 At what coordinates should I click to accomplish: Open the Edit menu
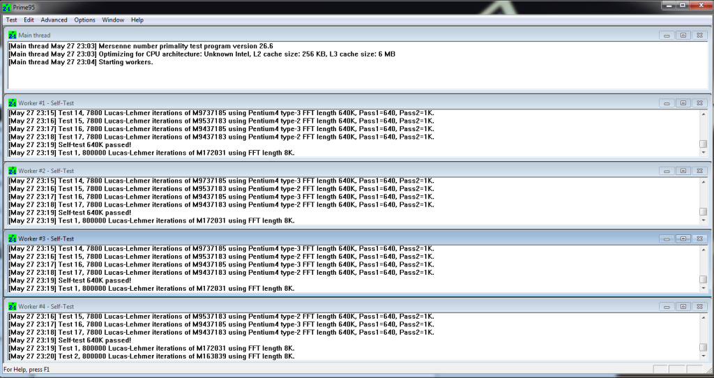[29, 20]
